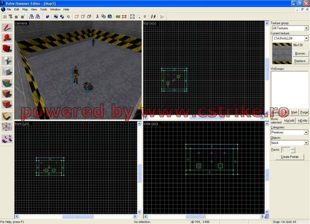Choose the Entity tool with lightbulb icon
The image size is (310, 224).
point(7,60)
